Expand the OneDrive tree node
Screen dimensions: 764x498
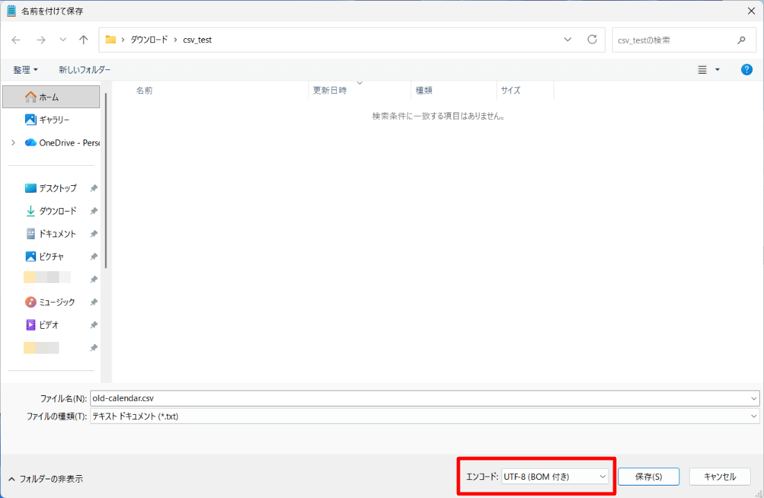[x=13, y=143]
